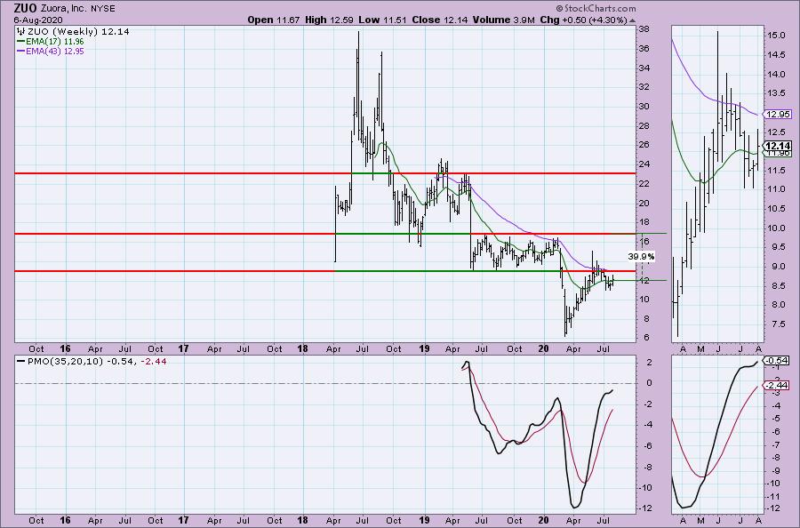
Task: Click the 'Chg +0.50 (+4.30%)' value
Action: [583, 20]
